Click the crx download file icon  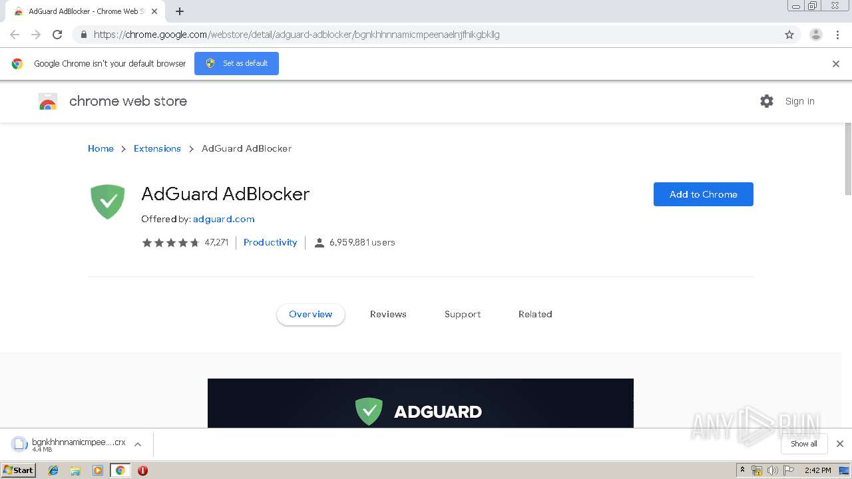19,444
